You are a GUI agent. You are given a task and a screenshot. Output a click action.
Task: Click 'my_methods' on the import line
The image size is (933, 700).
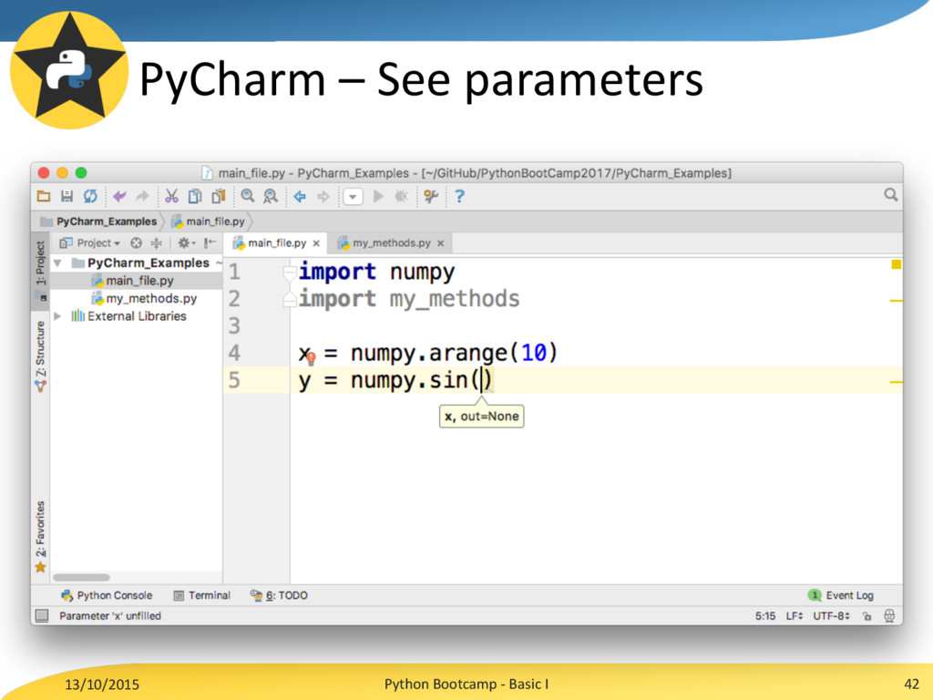[x=455, y=299]
